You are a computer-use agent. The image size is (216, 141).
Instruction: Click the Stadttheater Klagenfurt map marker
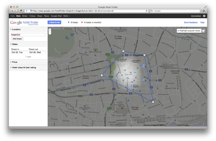click(x=118, y=60)
